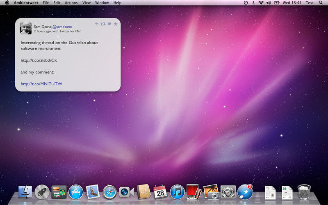Open System Preferences gear icon

(x=228, y=192)
